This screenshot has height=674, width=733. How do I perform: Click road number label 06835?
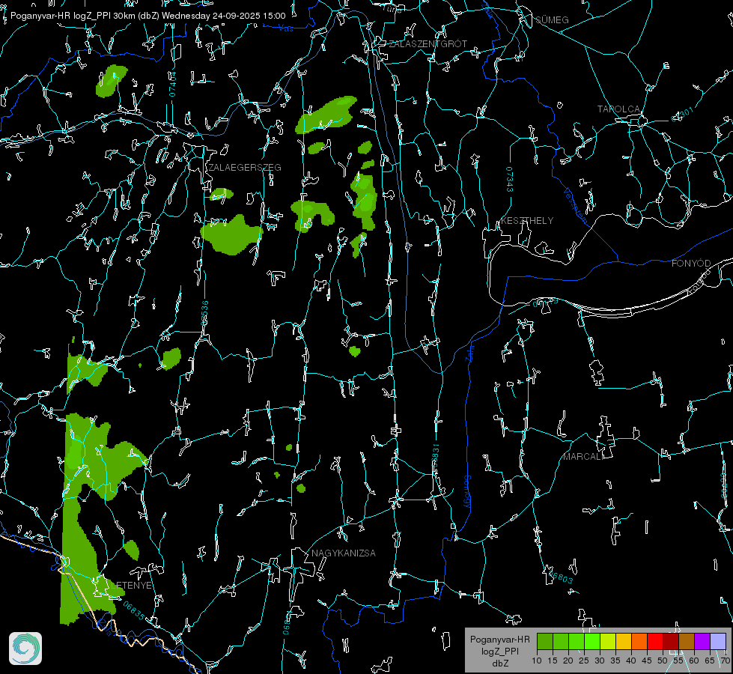(x=134, y=610)
